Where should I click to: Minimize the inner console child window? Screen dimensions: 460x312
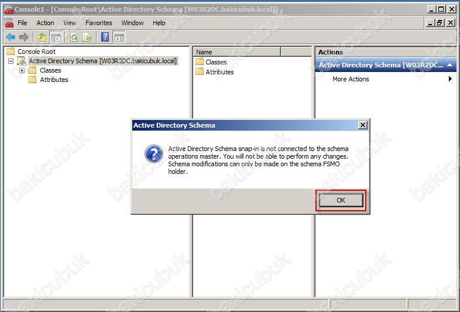(x=430, y=23)
